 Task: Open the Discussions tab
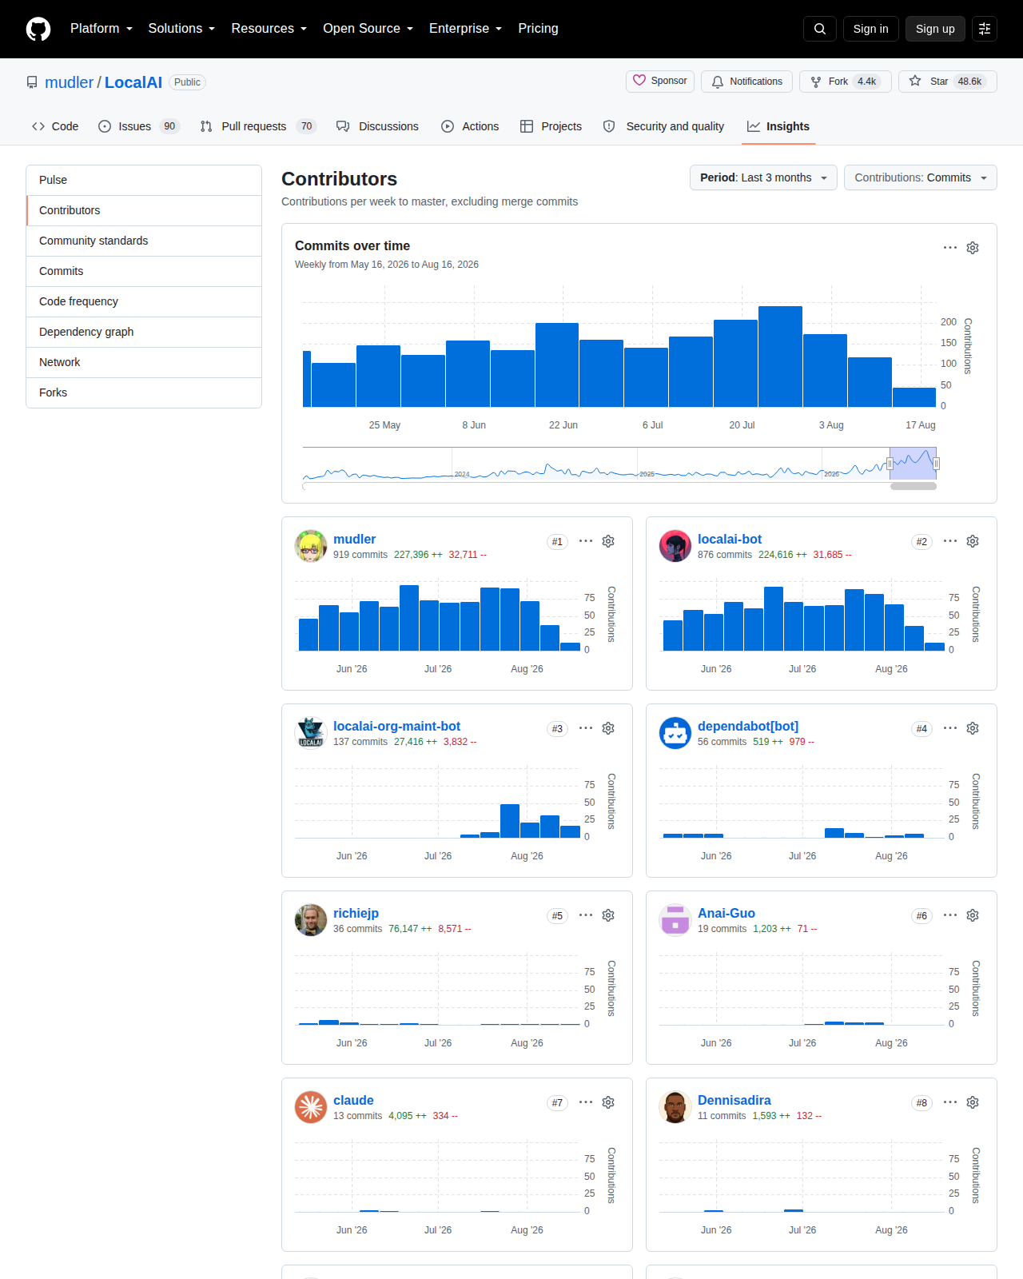pos(377,126)
